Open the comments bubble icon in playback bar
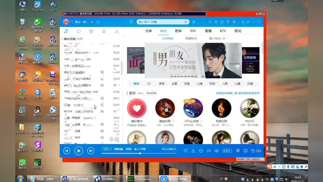The image size is (323, 182). click(245, 151)
